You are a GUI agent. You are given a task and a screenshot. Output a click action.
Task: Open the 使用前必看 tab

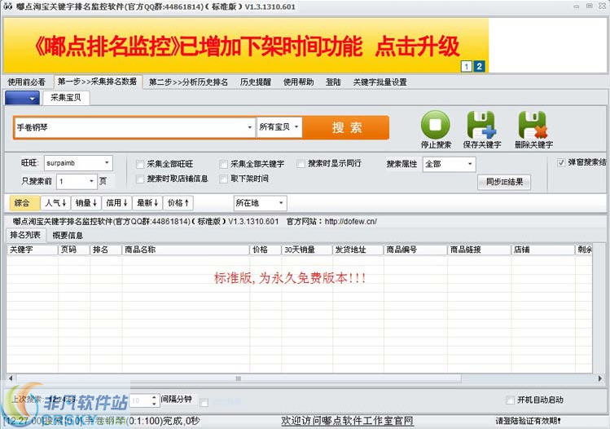pos(26,82)
